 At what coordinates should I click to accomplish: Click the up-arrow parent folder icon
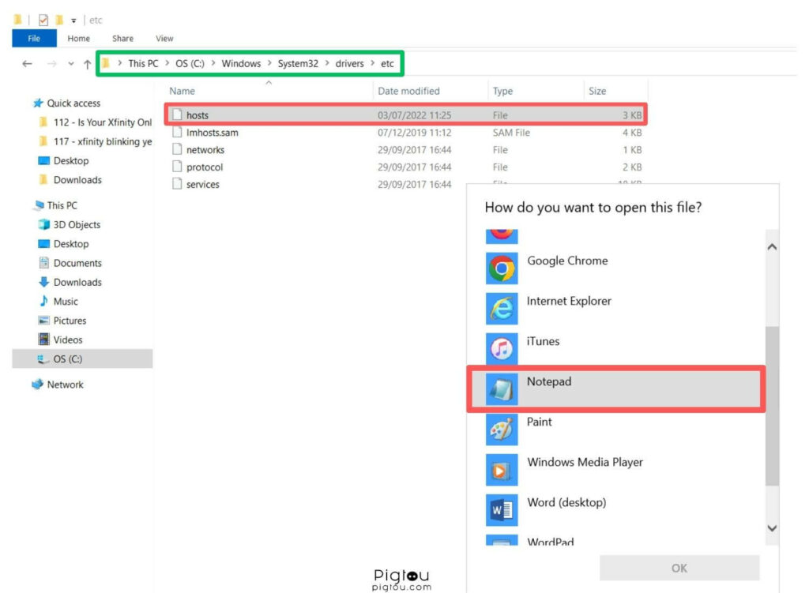[x=87, y=64]
